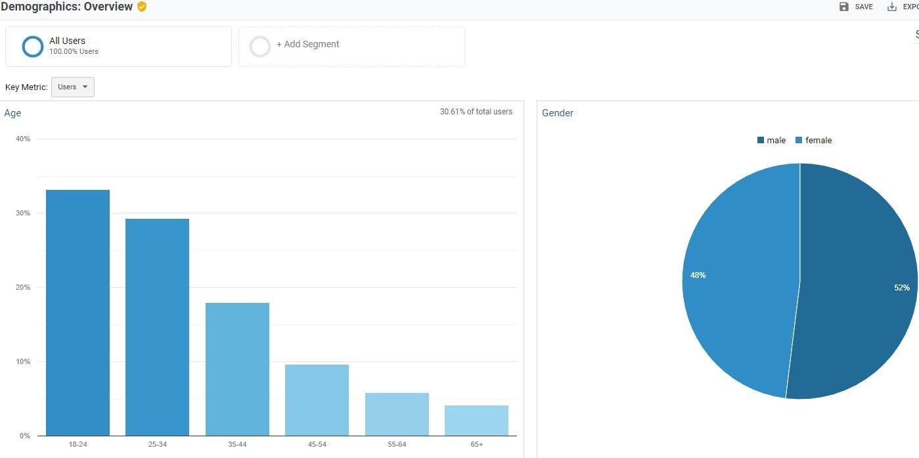Click the + Add Segment text
919x458 pixels.
tap(307, 44)
